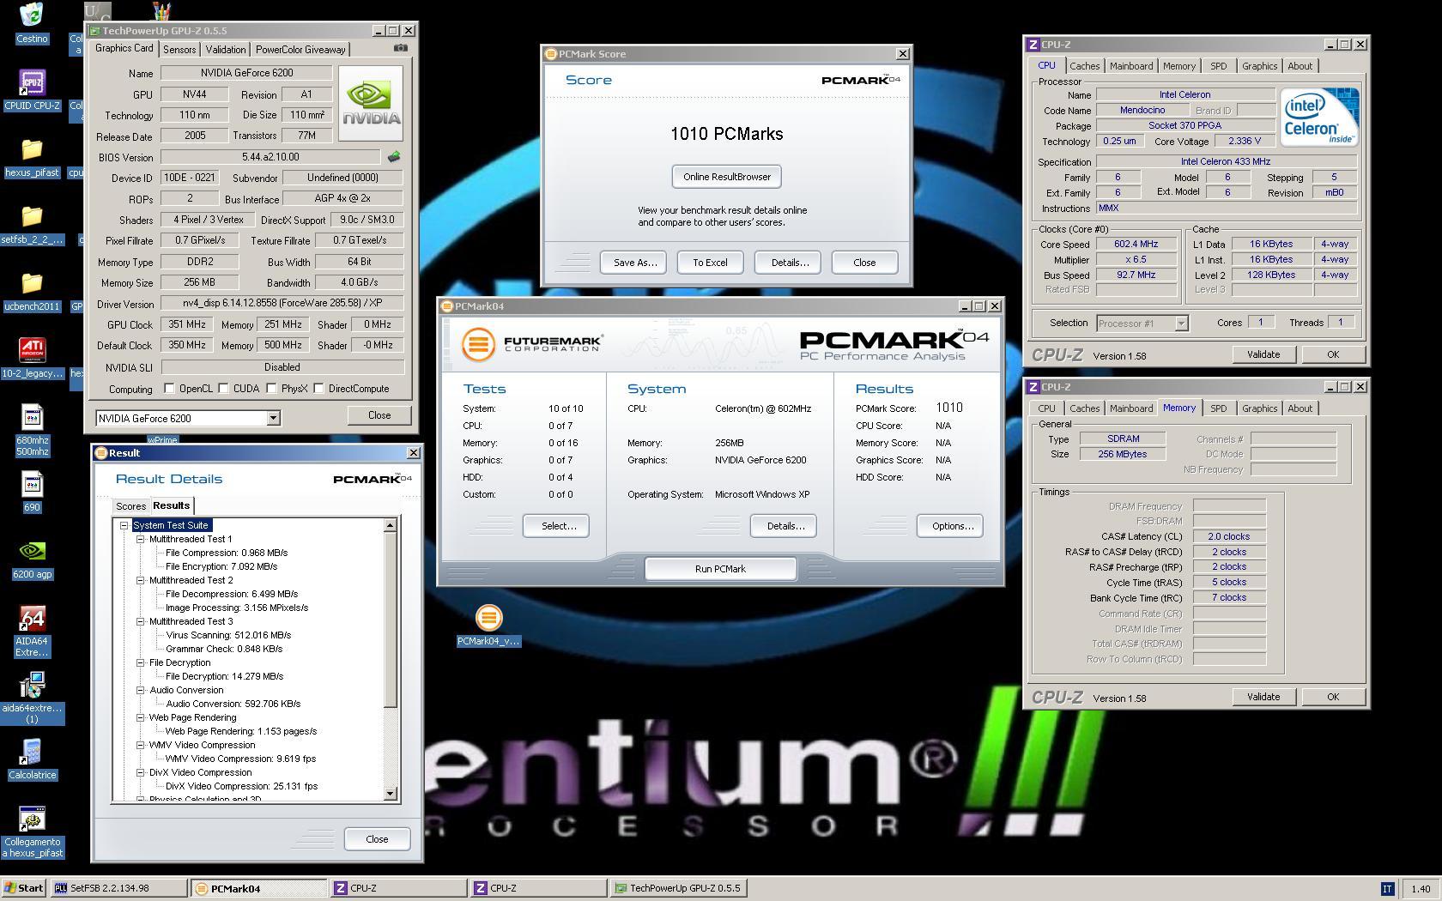Enable the OpenCL checkbox
The height and width of the screenshot is (901, 1442).
click(169, 389)
